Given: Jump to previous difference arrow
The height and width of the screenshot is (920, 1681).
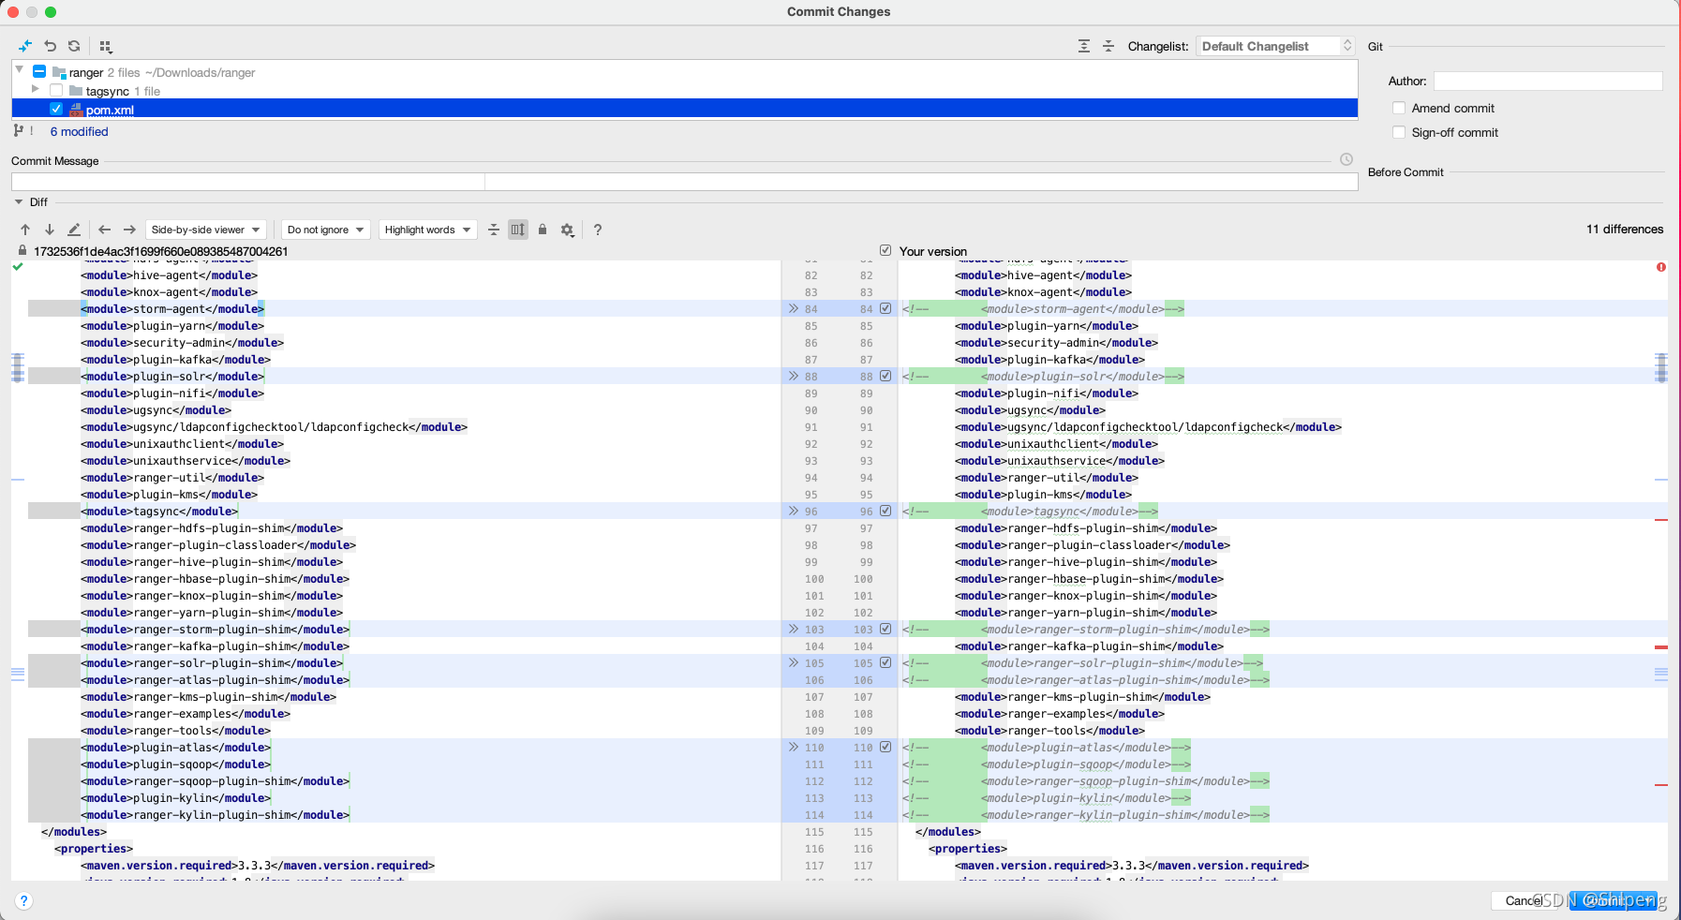Looking at the screenshot, I should pos(25,230).
